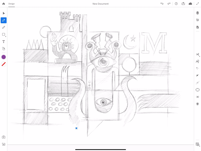Open camera capture at bottom left

click(4, 137)
